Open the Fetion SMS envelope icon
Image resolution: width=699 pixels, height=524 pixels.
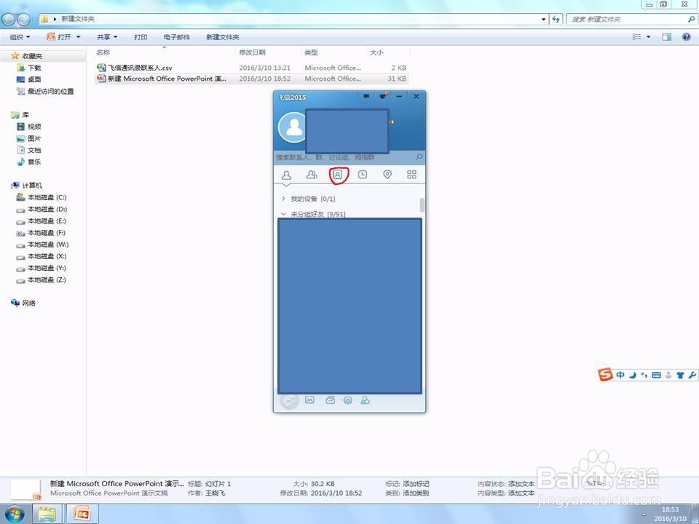click(x=310, y=400)
